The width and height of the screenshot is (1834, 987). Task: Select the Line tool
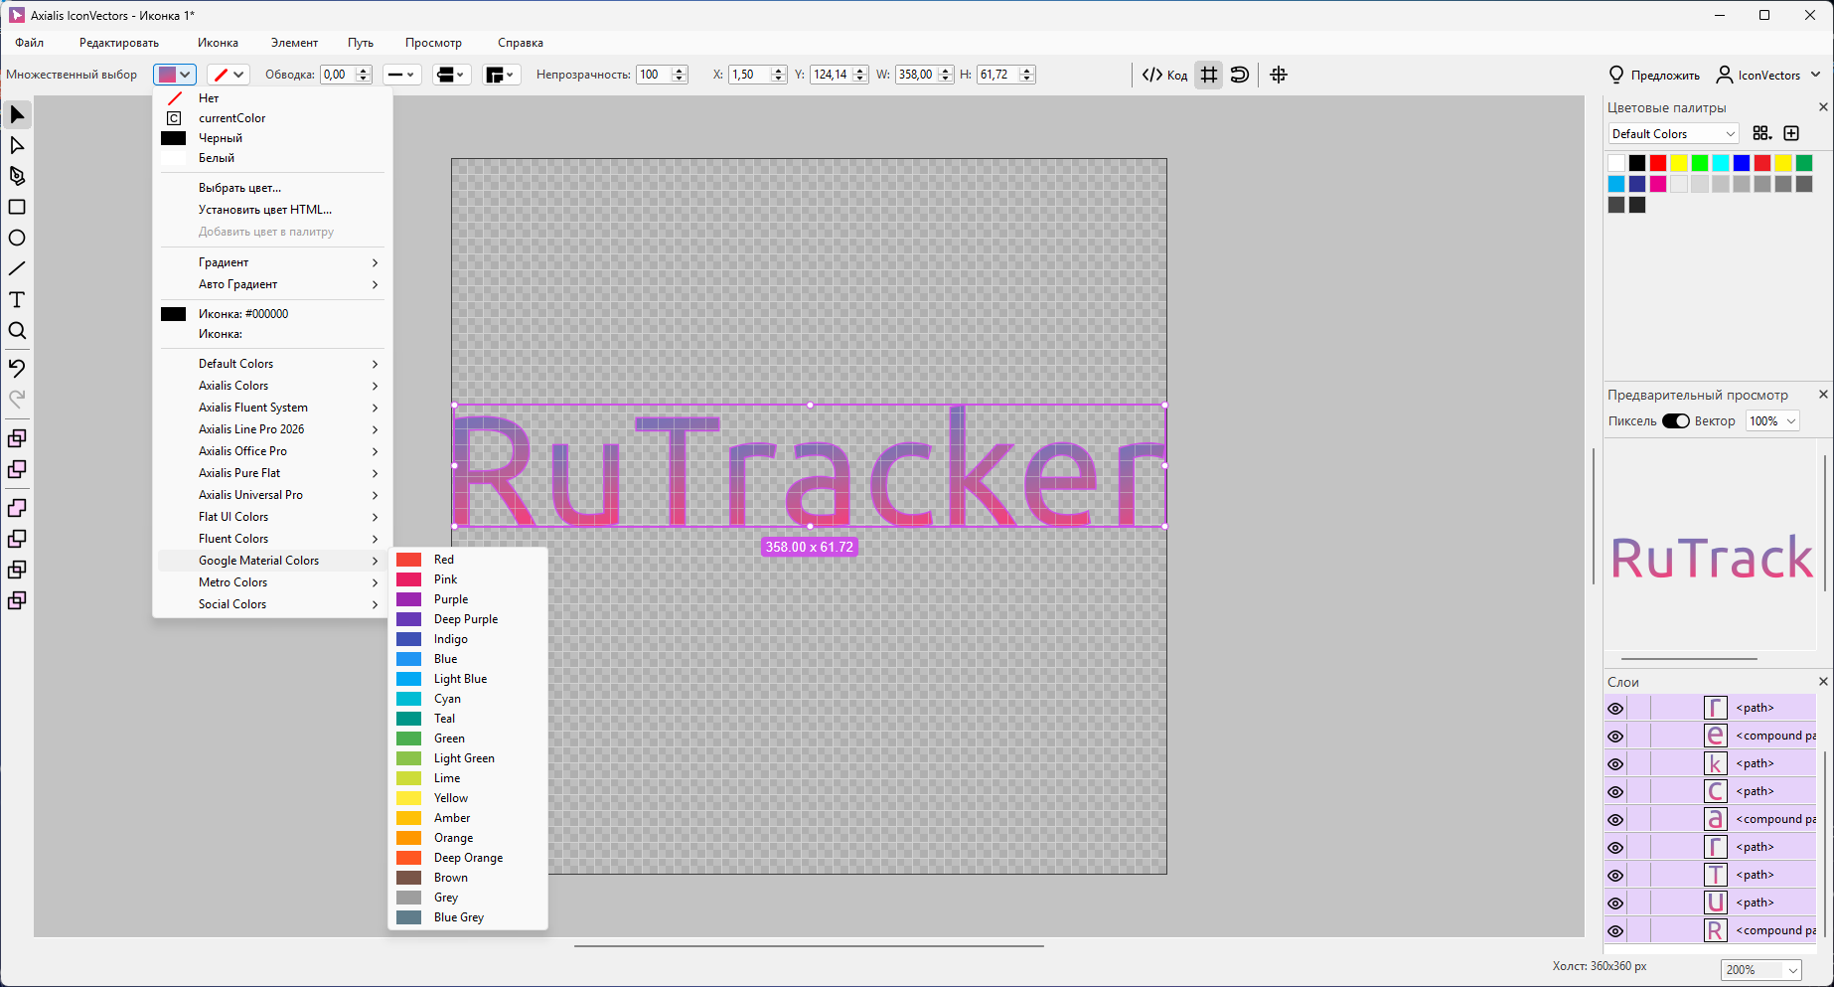pos(17,269)
